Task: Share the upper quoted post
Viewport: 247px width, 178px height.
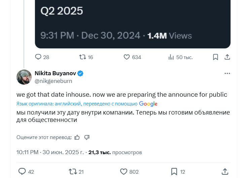Action: coord(227,57)
